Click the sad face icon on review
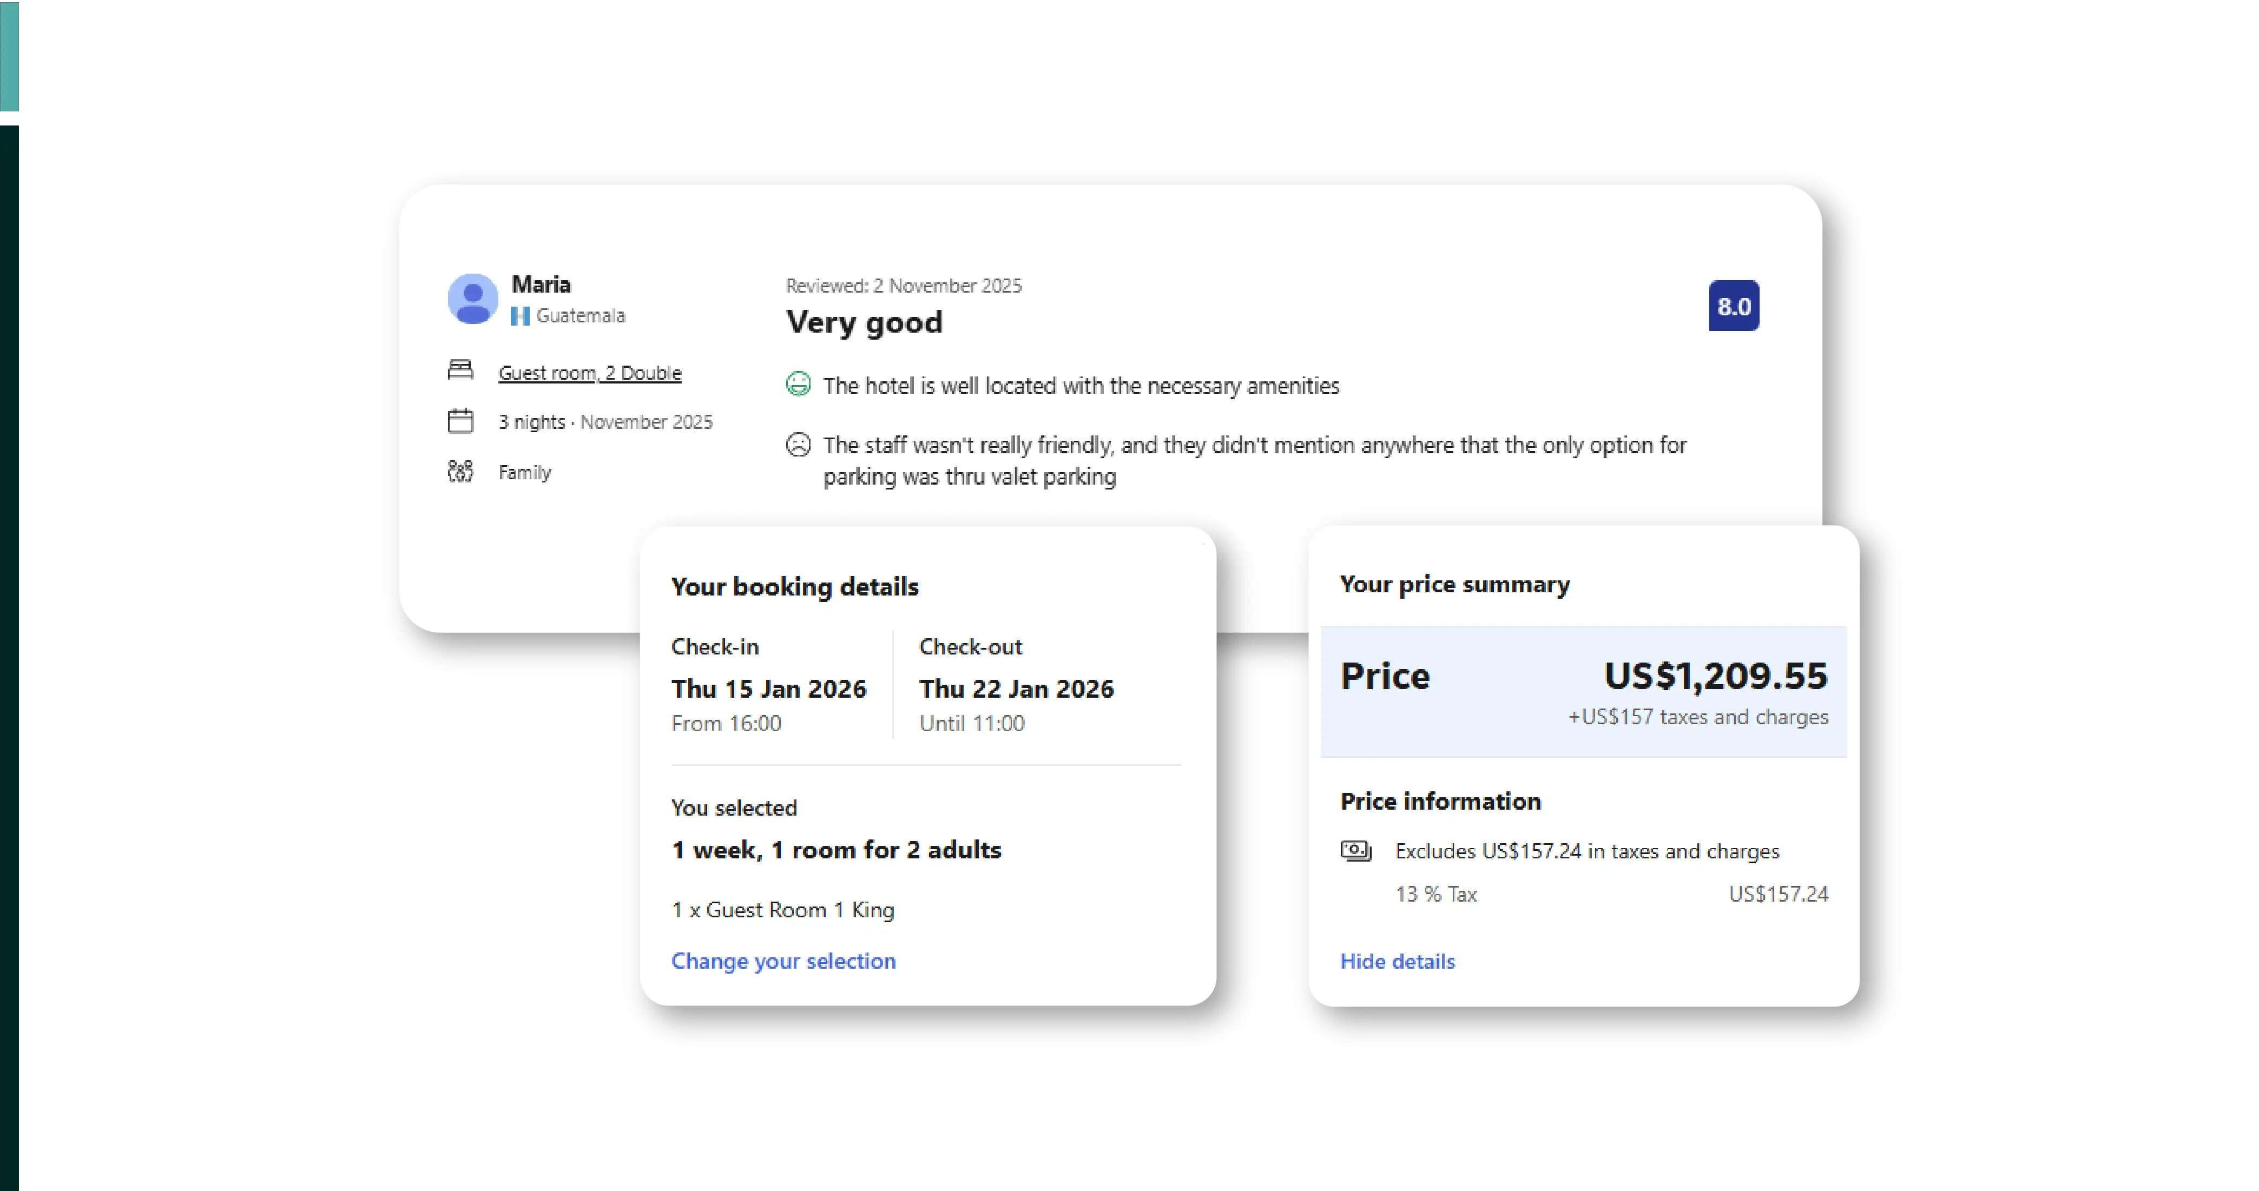 [x=798, y=445]
